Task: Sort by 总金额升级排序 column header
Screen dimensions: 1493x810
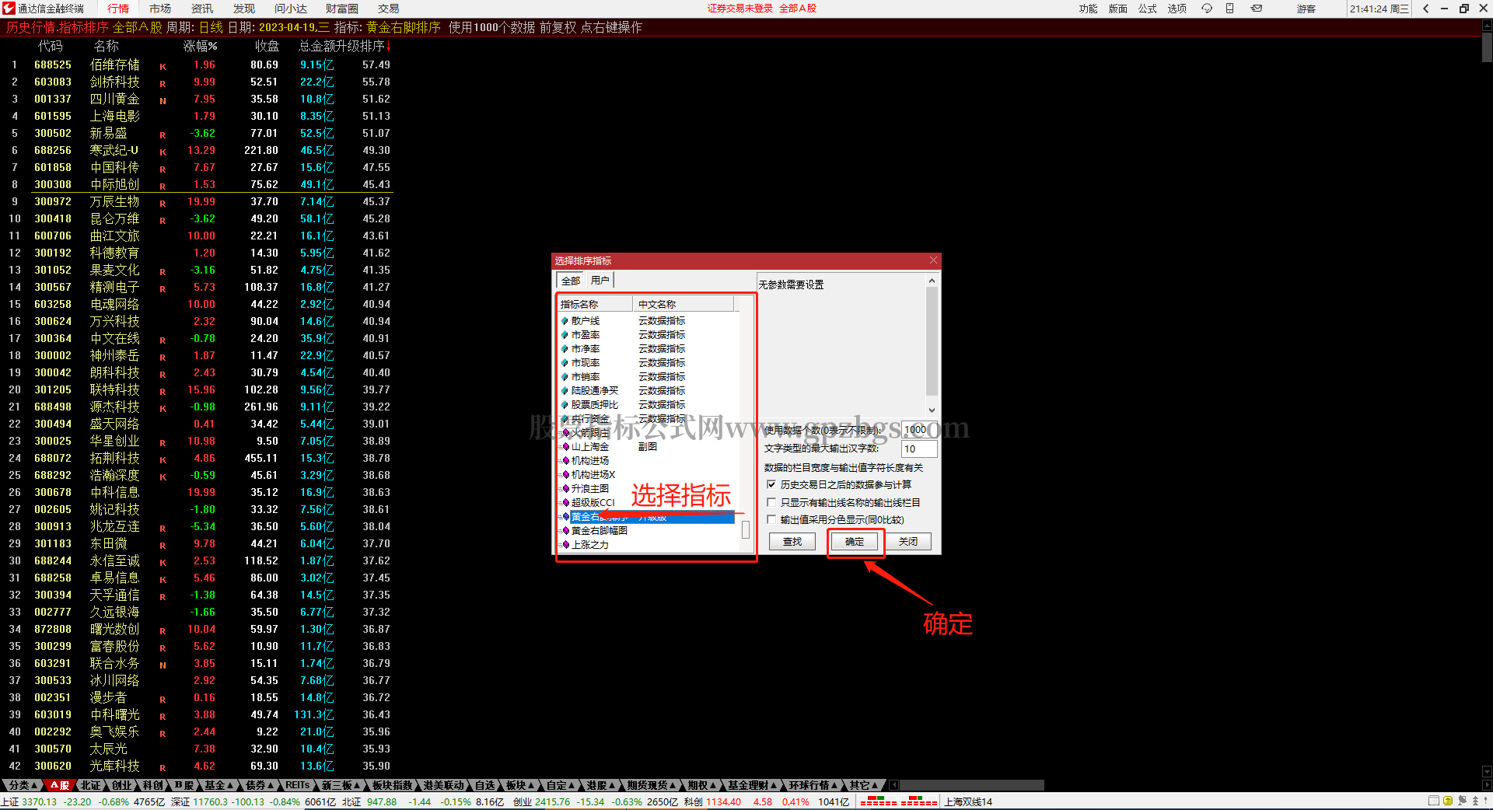Action: click(344, 47)
